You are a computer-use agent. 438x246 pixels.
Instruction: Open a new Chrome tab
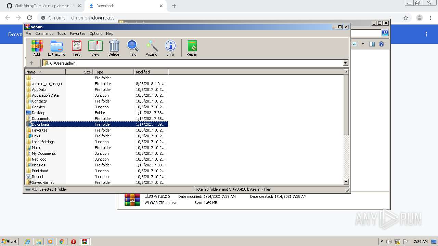tap(174, 6)
